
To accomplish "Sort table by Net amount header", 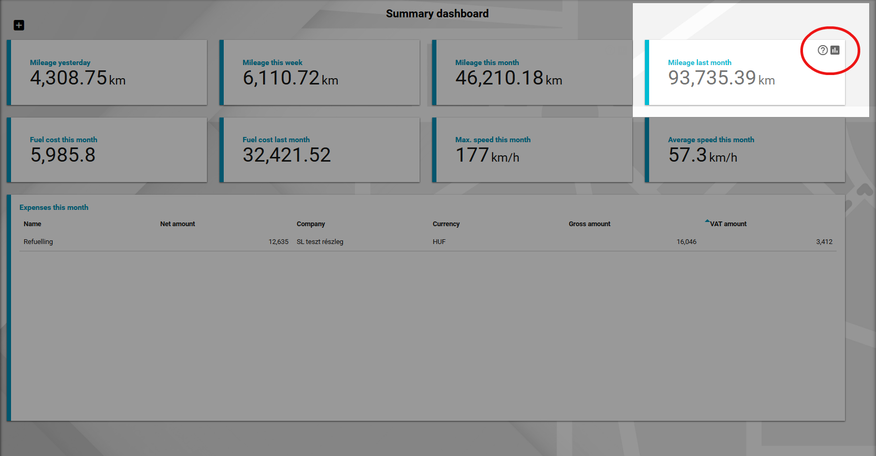I will click(x=177, y=224).
